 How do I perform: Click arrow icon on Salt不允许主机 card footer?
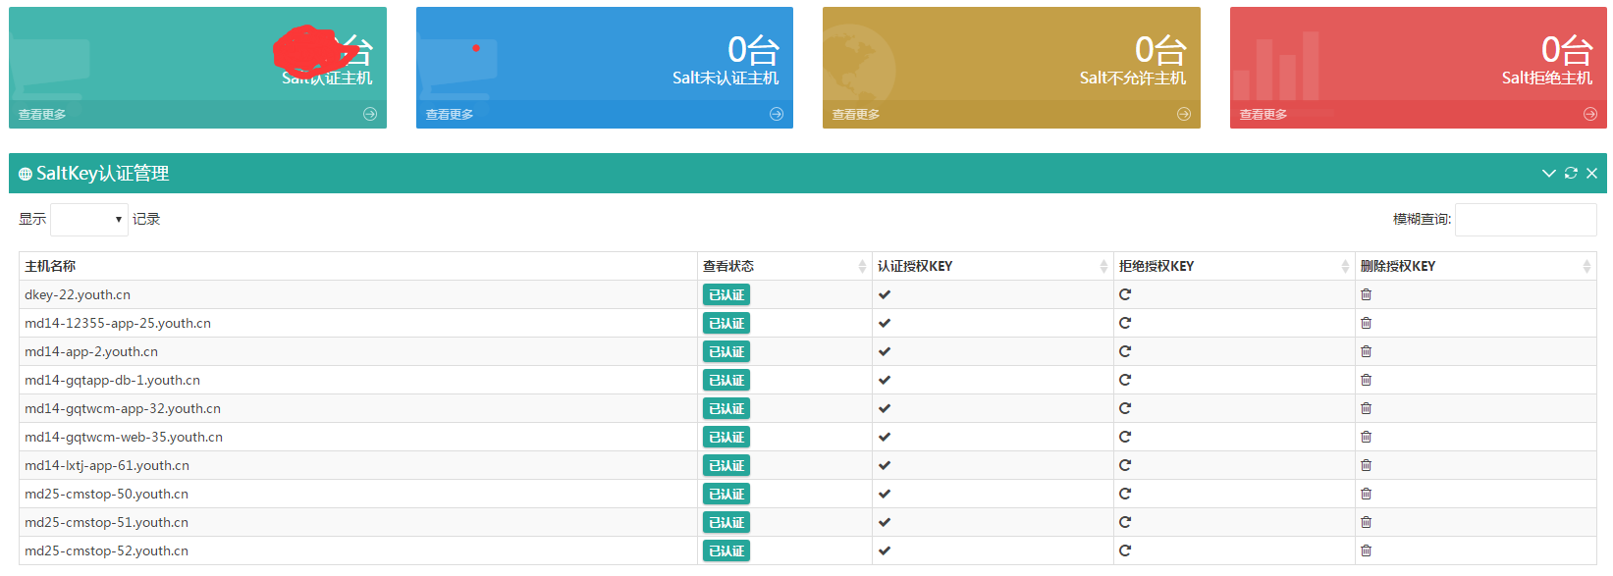[x=1184, y=114]
